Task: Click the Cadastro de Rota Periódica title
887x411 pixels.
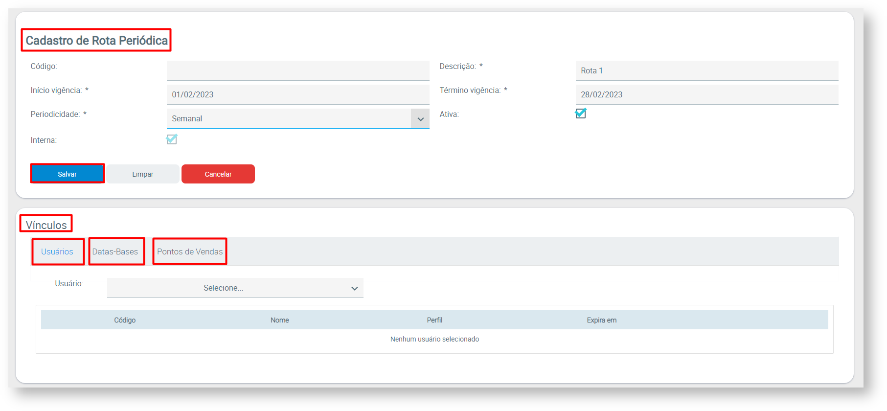Action: coord(96,41)
